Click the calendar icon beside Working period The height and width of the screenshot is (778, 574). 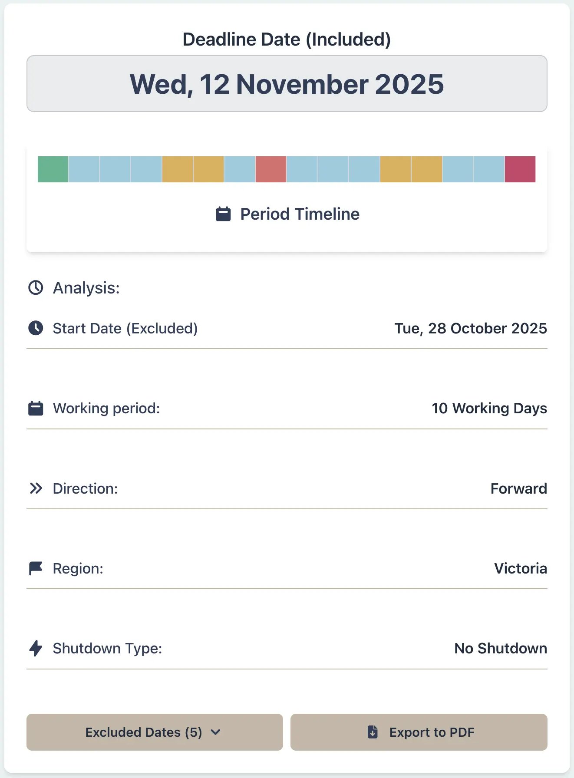(x=36, y=409)
